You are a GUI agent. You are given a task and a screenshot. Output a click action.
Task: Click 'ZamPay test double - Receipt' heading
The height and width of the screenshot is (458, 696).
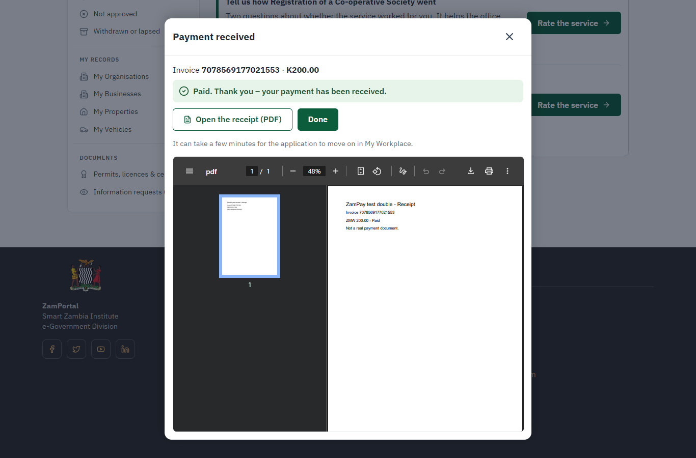pos(381,204)
